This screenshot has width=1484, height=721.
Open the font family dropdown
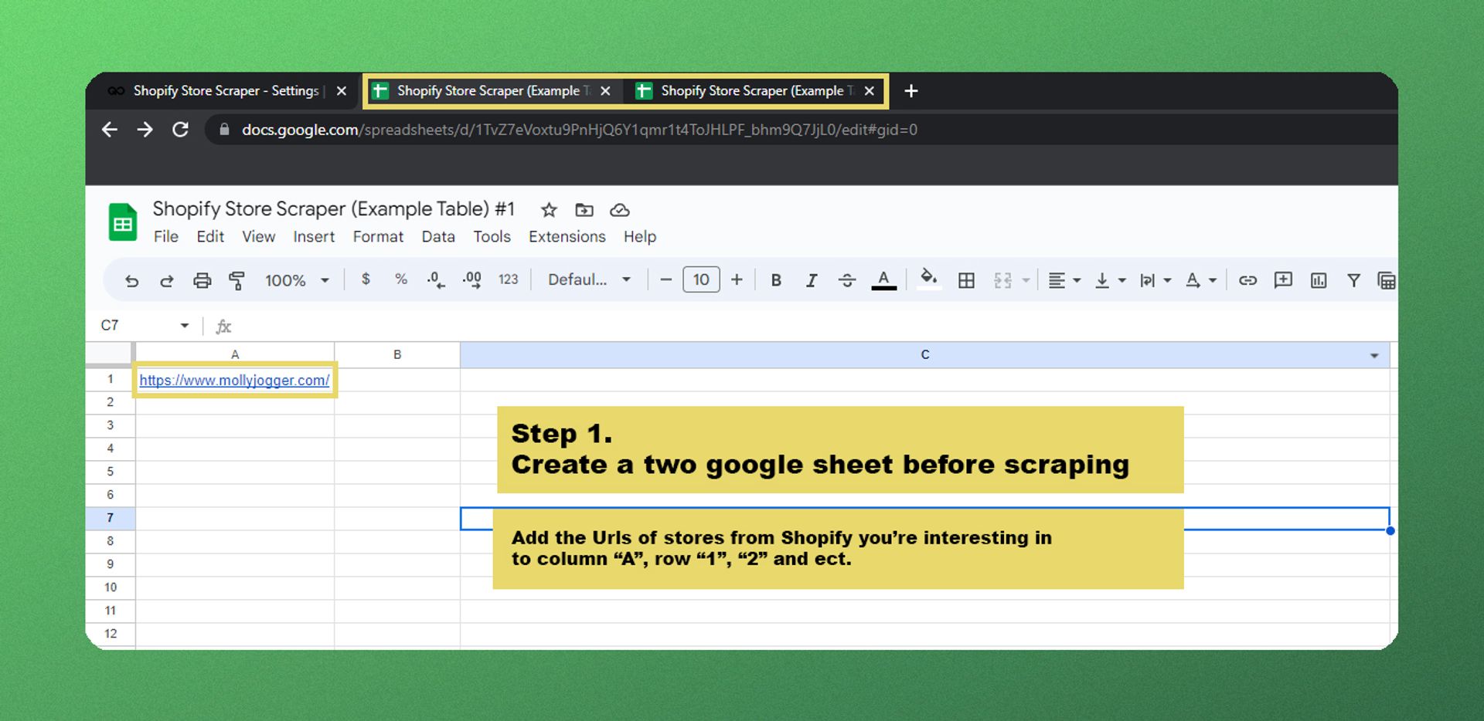point(589,280)
